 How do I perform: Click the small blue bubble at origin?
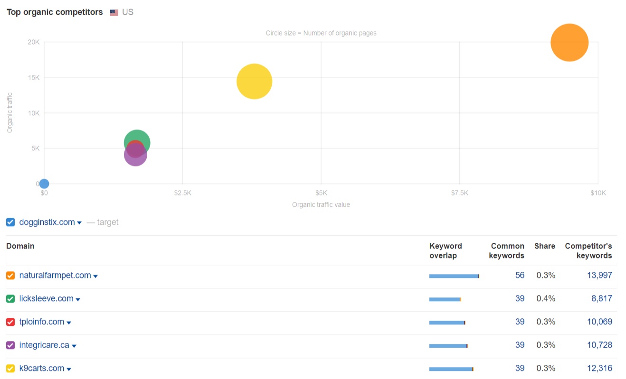click(44, 184)
